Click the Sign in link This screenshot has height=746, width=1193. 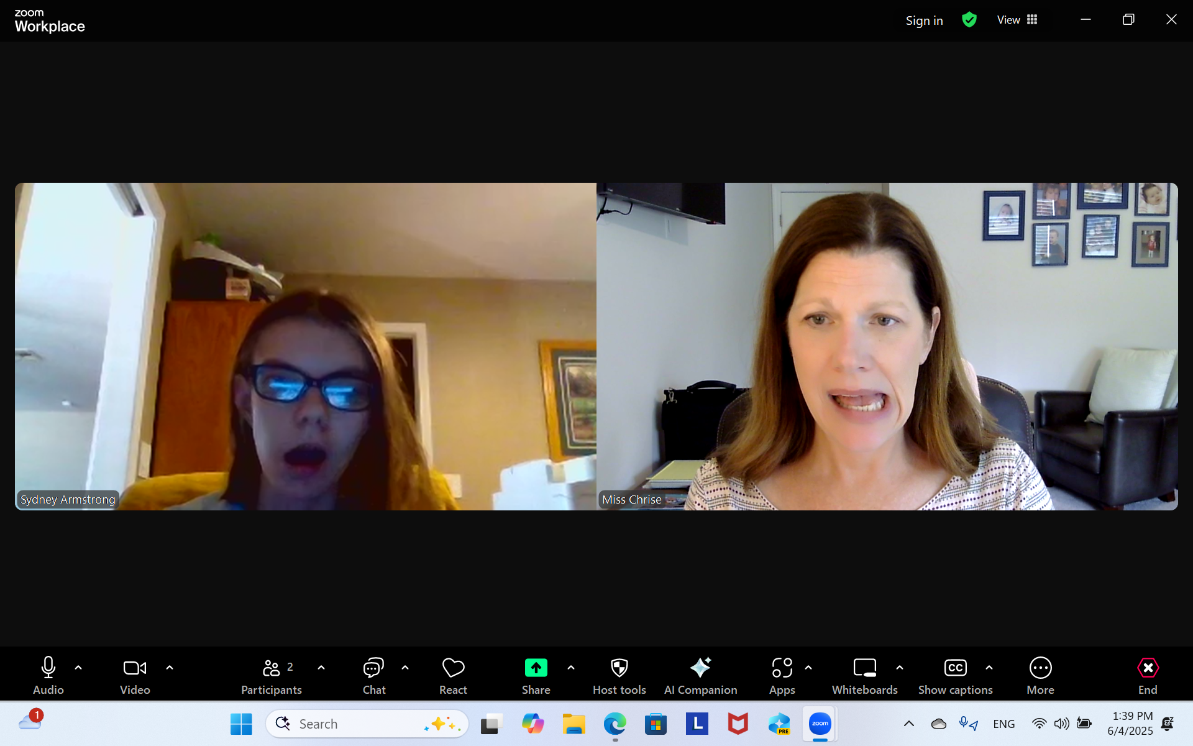(924, 21)
